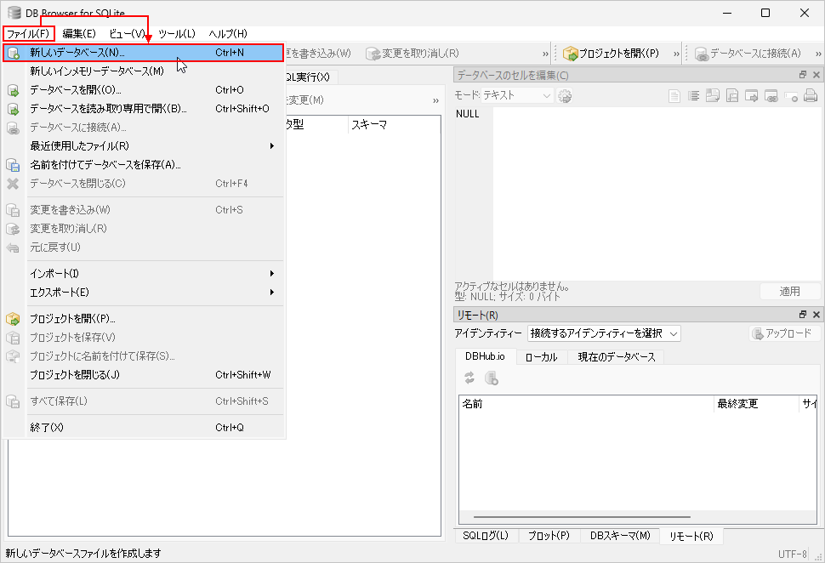Click icon beside データベースを読み取り専用で開く(B)
Viewport: 825px width, 563px height.
[13, 109]
